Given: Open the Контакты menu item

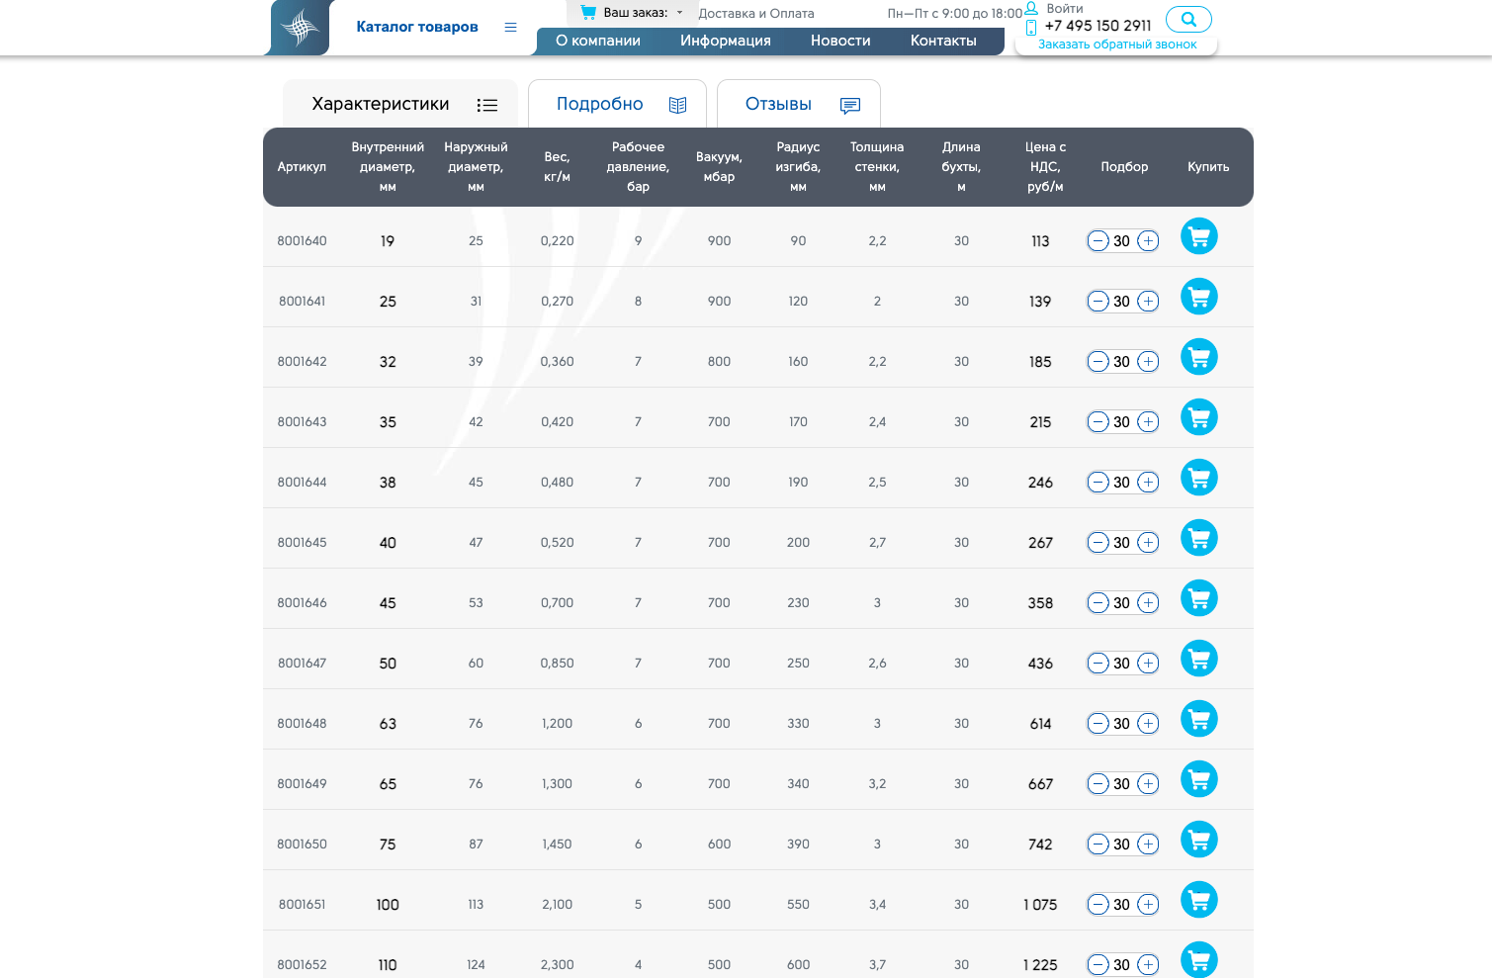Looking at the screenshot, I should [942, 41].
